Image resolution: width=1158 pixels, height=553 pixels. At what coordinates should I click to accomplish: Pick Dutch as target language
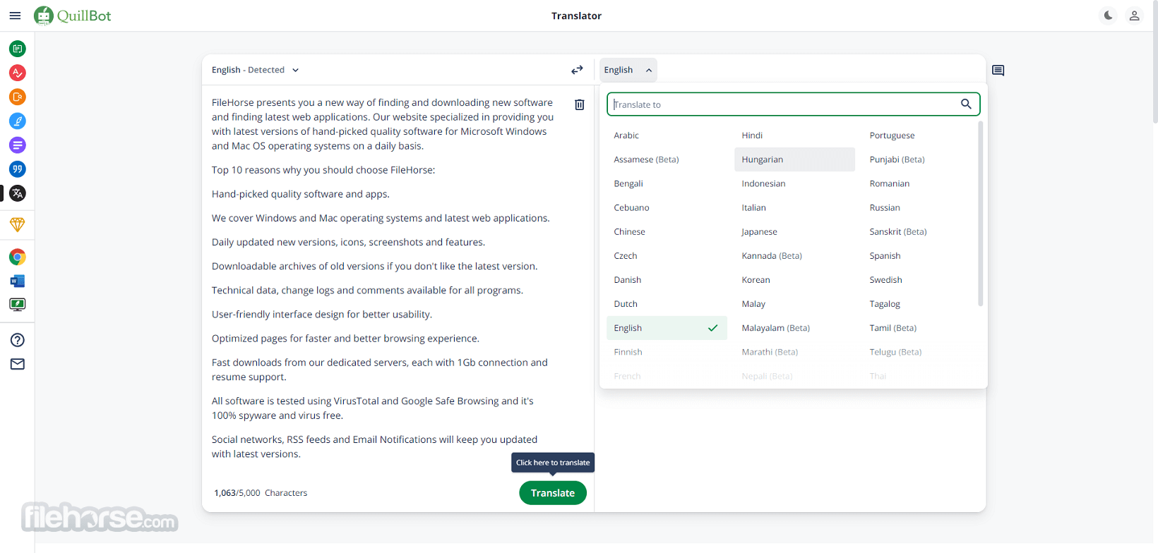pyautogui.click(x=667, y=304)
